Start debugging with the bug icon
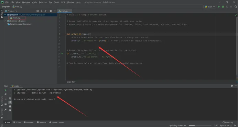Image resolution: width=238 pixels, height=127 pixels. pos(223,7)
